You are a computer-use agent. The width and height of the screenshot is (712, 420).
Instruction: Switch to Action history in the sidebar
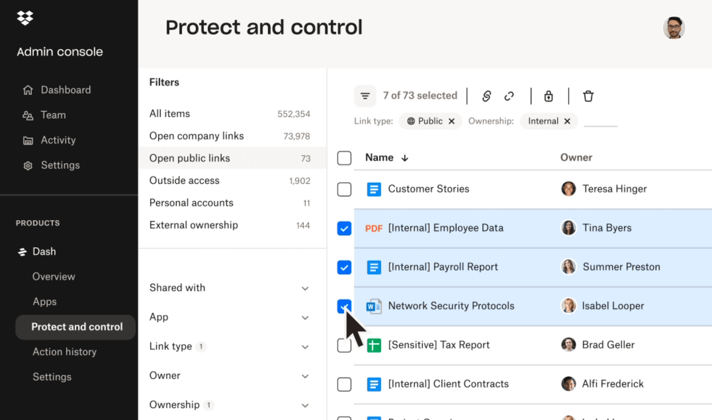coord(64,351)
